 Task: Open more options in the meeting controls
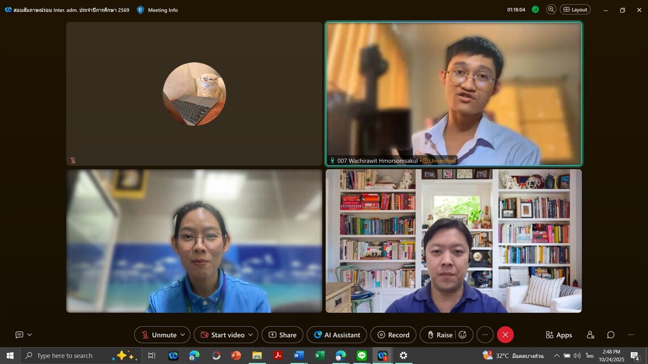485,335
